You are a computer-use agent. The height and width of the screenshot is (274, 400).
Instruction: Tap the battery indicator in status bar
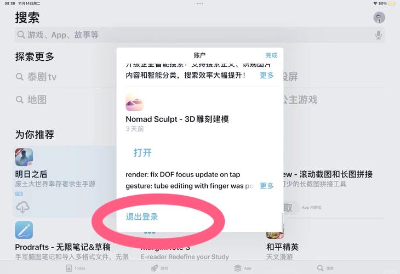click(391, 4)
